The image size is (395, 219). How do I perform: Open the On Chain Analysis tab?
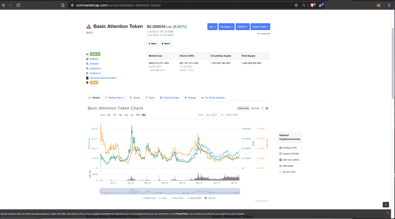pos(213,98)
